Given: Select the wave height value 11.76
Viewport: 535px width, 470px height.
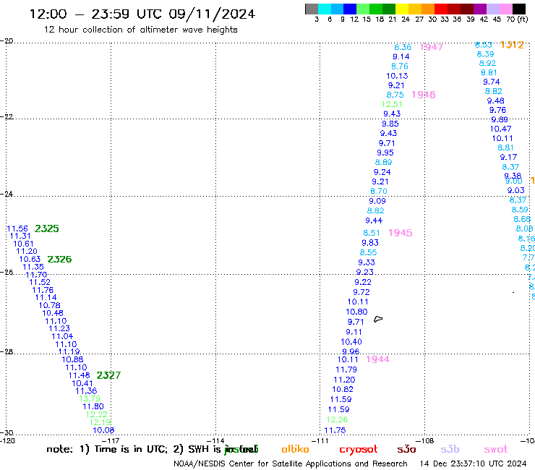Looking at the screenshot, I should pos(43,290).
